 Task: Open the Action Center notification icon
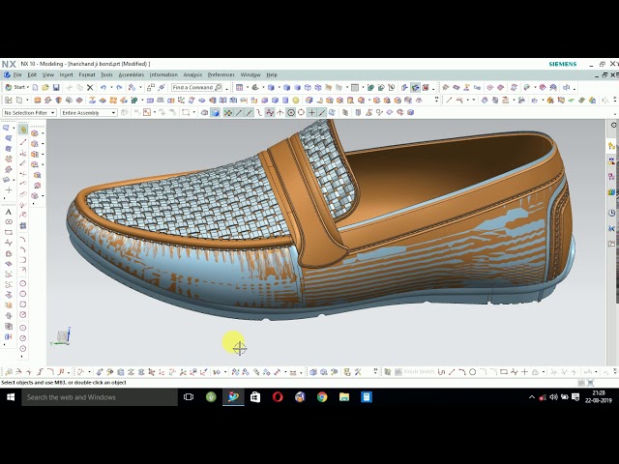[575, 397]
